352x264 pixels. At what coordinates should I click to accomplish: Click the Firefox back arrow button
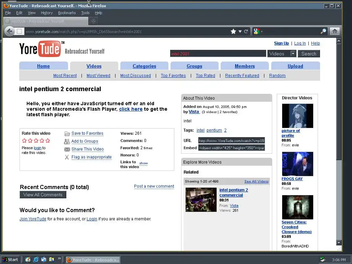[9, 31]
